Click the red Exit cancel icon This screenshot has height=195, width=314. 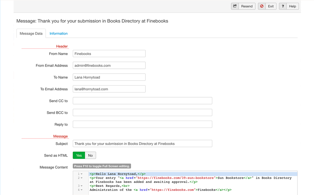tap(262, 6)
